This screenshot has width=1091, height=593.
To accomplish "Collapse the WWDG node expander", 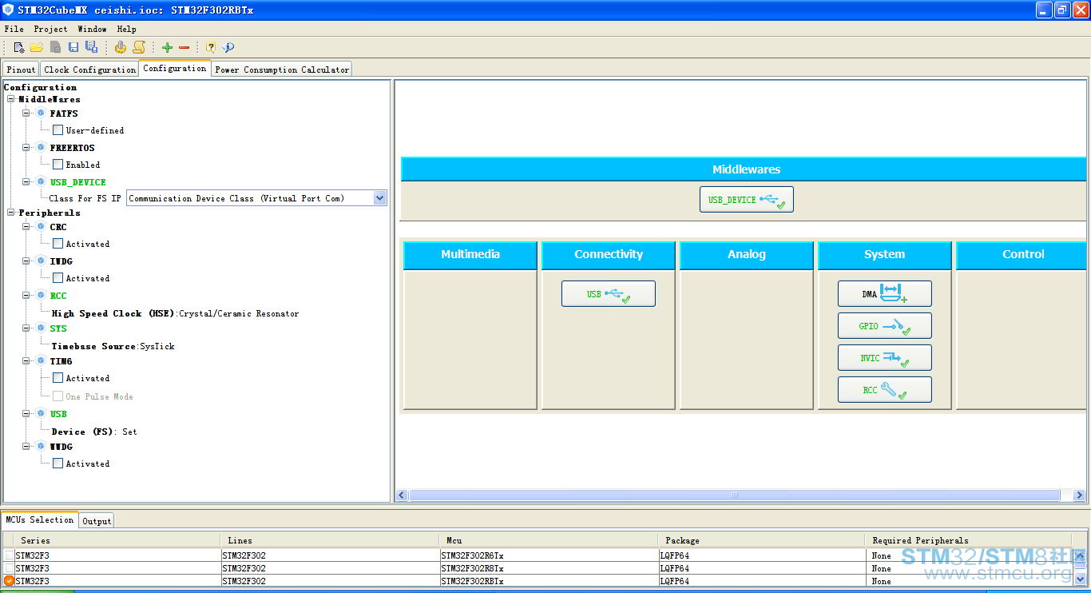I will click(x=26, y=446).
